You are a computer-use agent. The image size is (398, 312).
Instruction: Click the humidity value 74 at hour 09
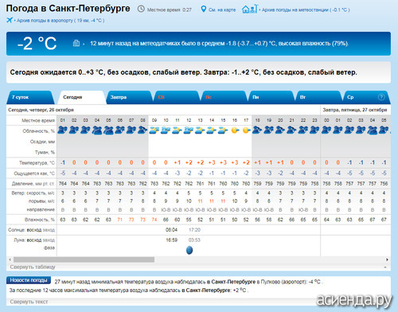pos(154,220)
